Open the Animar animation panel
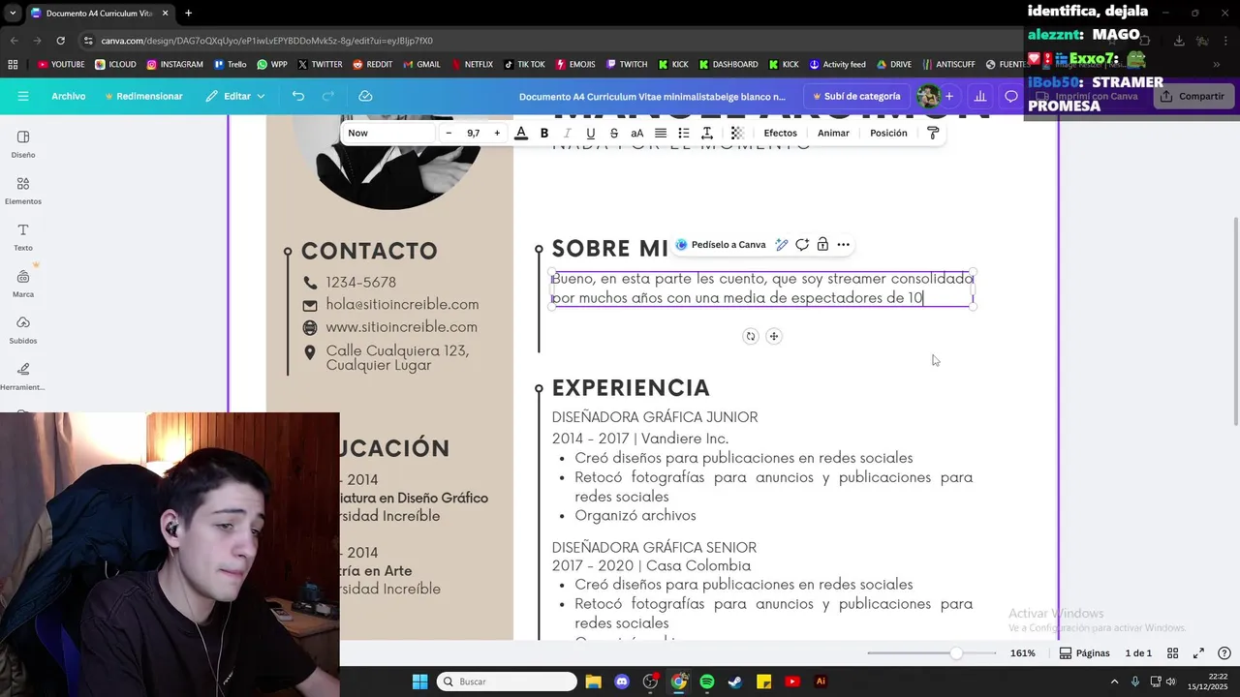 [833, 133]
